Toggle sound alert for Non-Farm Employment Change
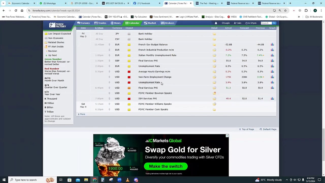 pos(109,77)
